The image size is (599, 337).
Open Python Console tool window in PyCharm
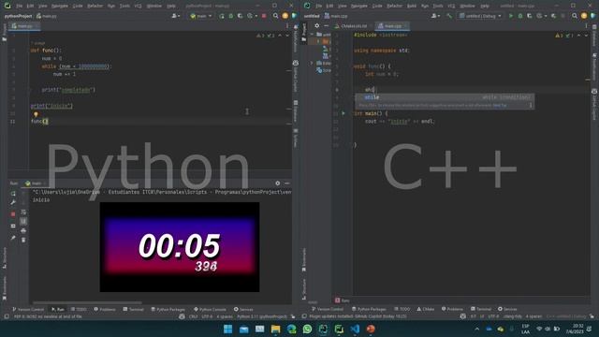click(x=210, y=309)
